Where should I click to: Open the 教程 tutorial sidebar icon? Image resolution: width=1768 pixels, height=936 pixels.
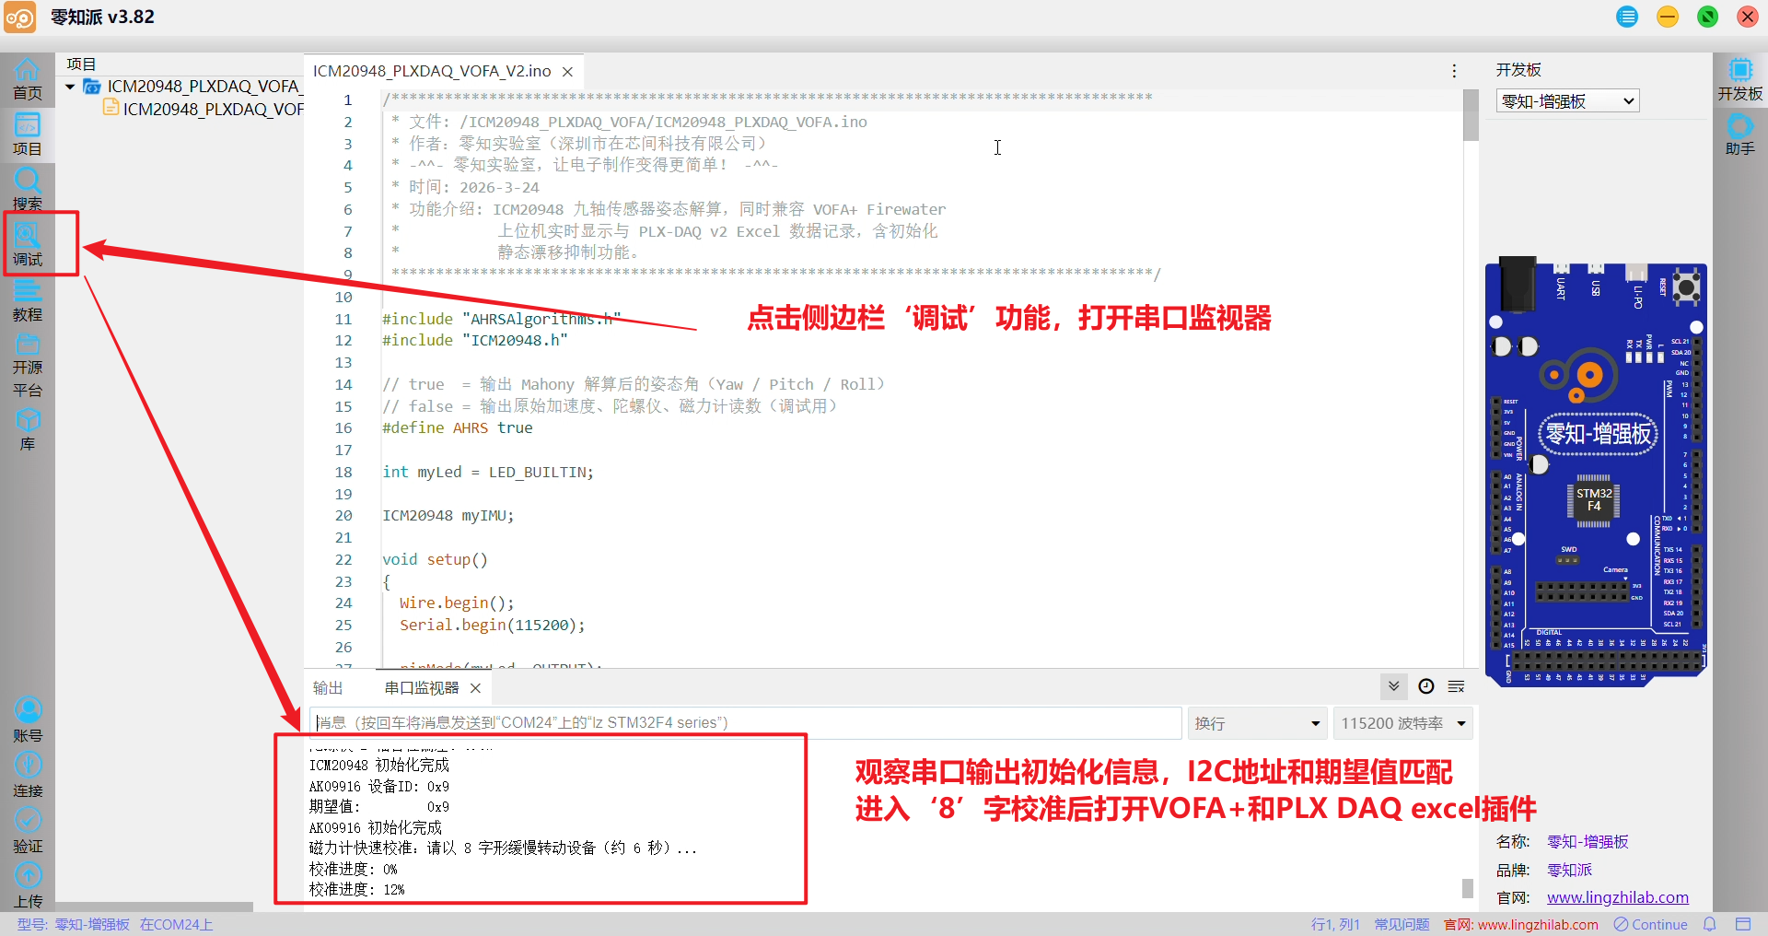coord(27,300)
